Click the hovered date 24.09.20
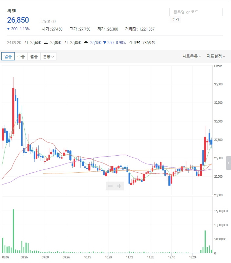Screen dimensions: 231x263 pos(14,43)
